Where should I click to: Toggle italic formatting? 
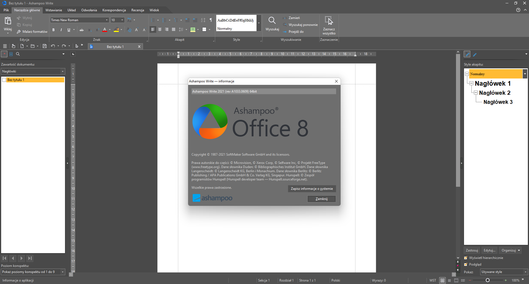(61, 30)
